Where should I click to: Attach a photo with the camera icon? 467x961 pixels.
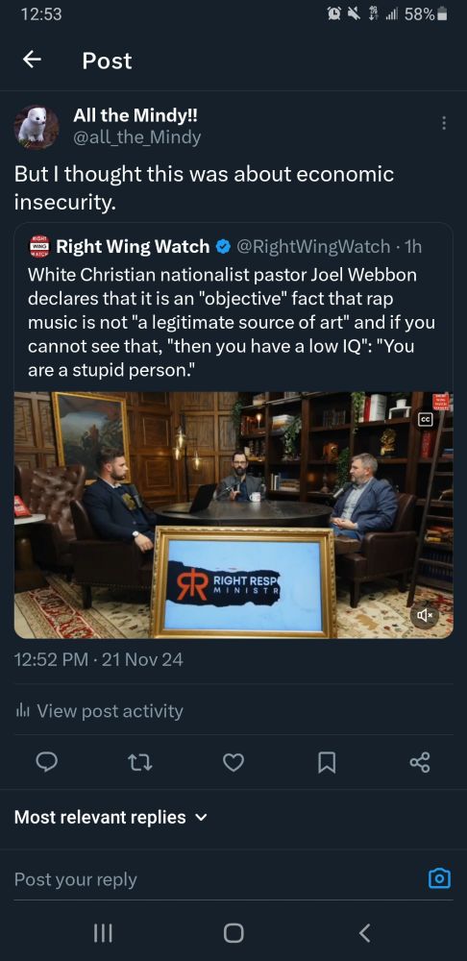439,879
